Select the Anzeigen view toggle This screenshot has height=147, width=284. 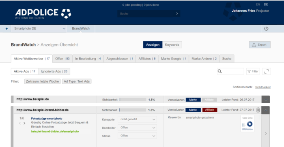pos(153,45)
